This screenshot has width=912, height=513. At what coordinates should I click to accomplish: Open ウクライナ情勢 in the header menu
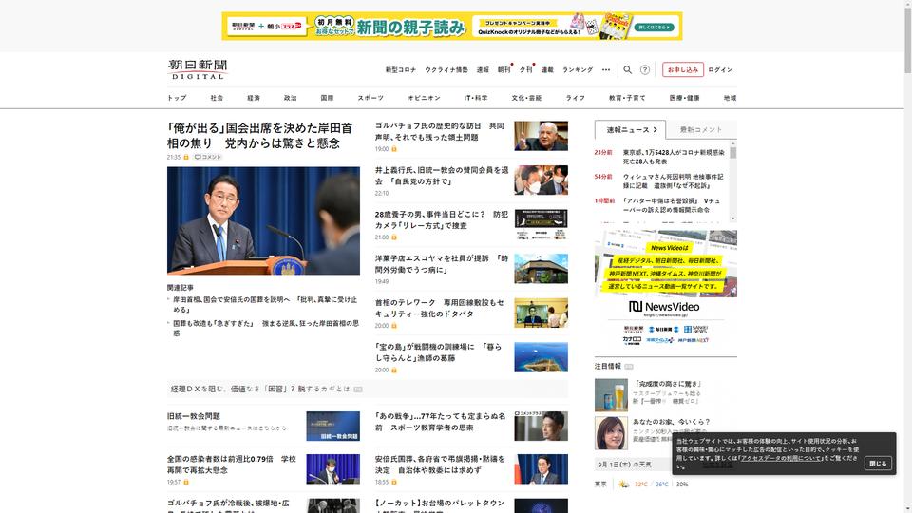coord(446,69)
